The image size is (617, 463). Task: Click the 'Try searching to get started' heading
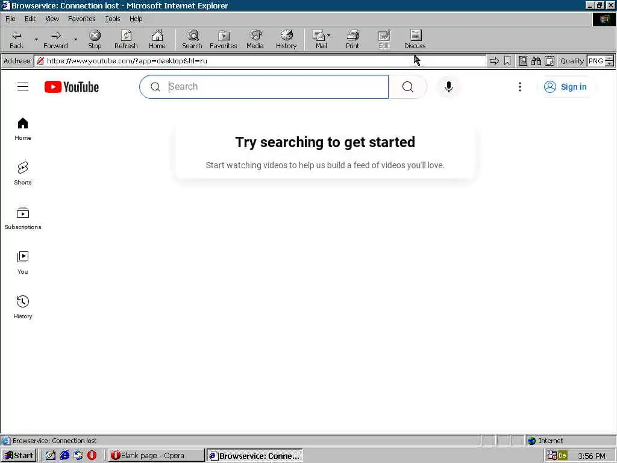325,142
